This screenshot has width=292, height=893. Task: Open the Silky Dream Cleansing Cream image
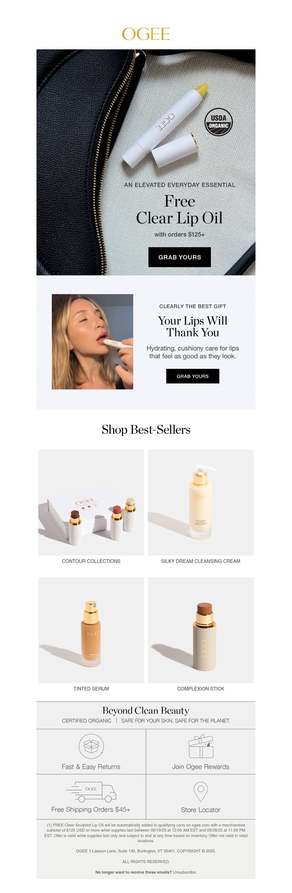(201, 502)
